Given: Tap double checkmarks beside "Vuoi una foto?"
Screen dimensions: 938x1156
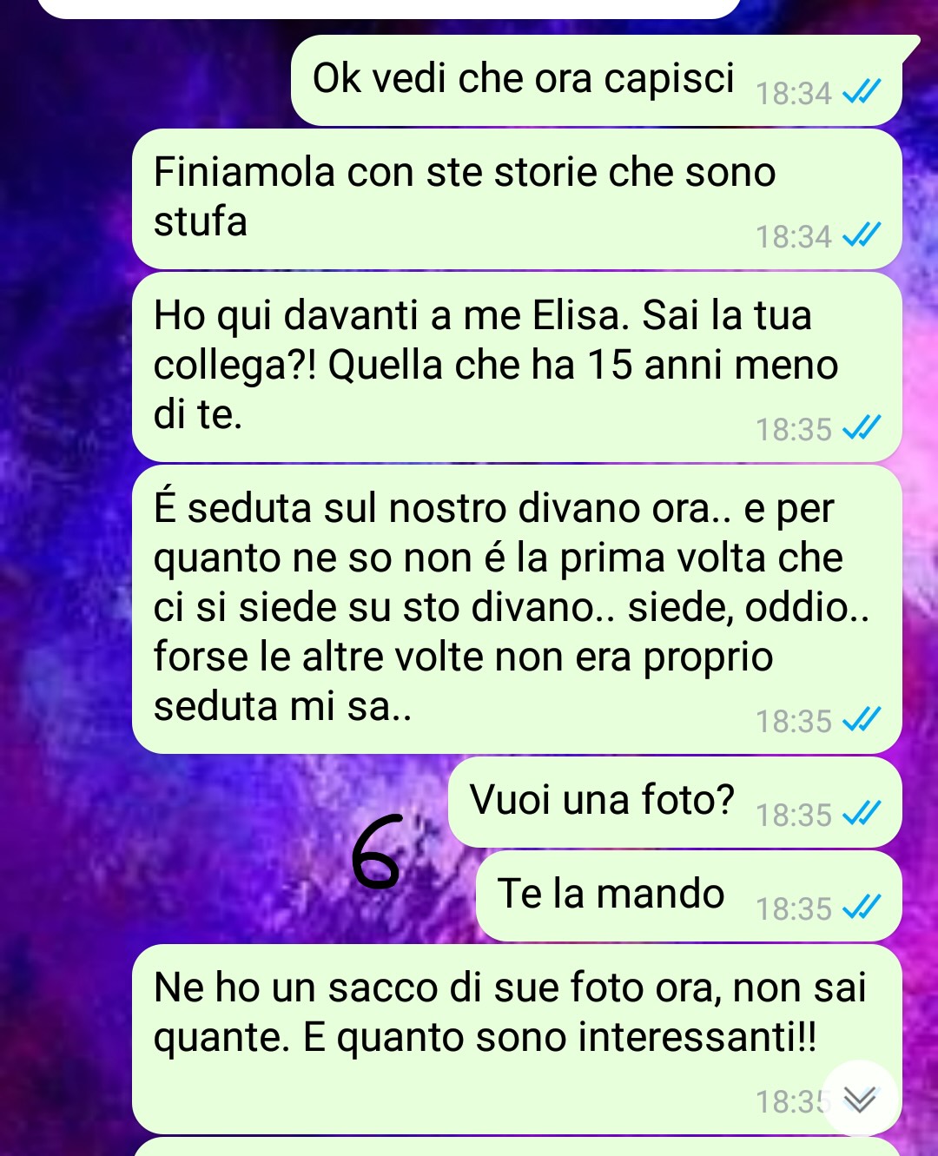Looking at the screenshot, I should 862,813.
